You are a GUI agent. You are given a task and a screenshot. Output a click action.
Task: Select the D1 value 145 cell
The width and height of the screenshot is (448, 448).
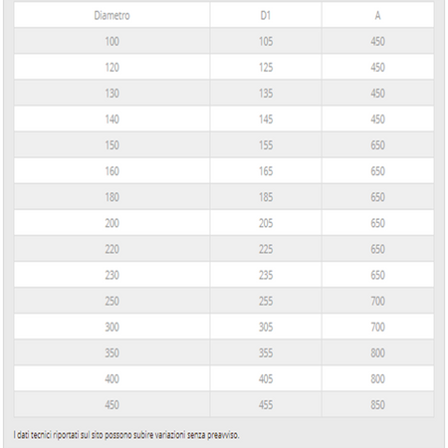coord(266,119)
